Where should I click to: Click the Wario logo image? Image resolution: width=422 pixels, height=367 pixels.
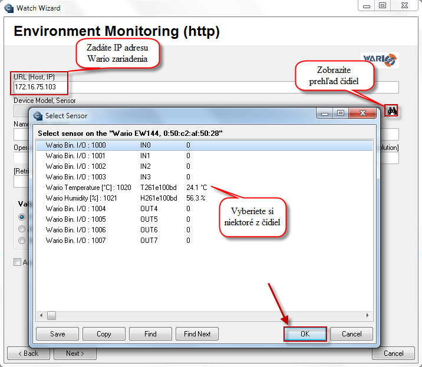tap(380, 60)
